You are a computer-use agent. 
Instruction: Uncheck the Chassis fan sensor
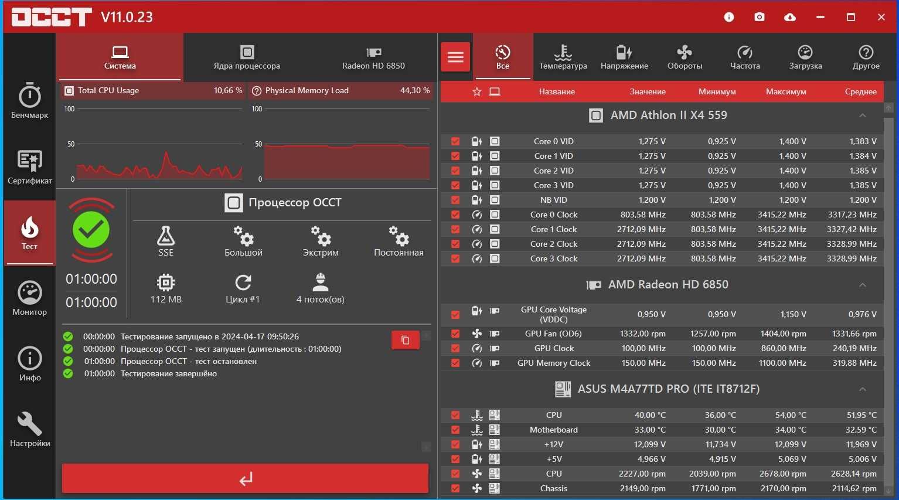pyautogui.click(x=455, y=488)
